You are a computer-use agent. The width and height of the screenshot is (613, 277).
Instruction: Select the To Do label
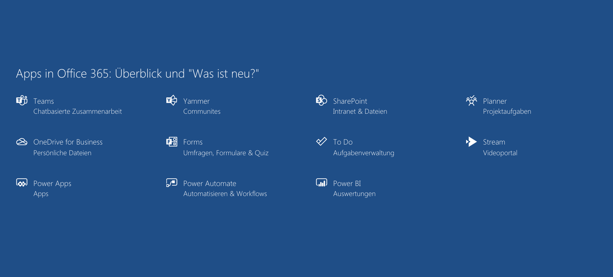click(x=343, y=142)
